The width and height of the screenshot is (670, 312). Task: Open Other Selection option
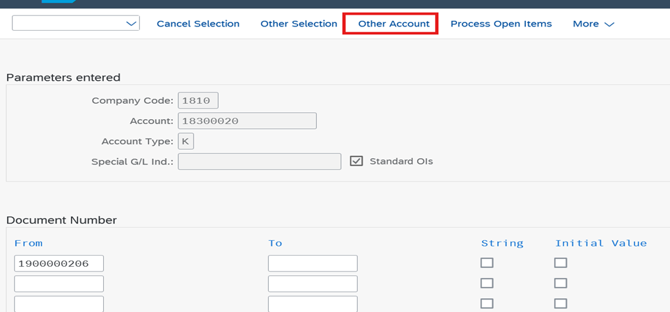coord(299,24)
